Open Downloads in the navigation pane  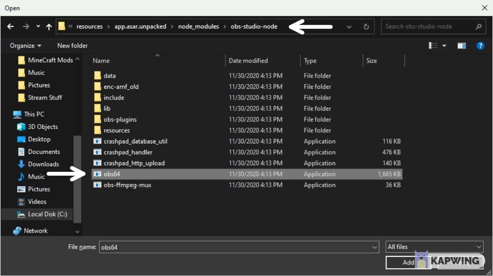[x=39, y=164]
